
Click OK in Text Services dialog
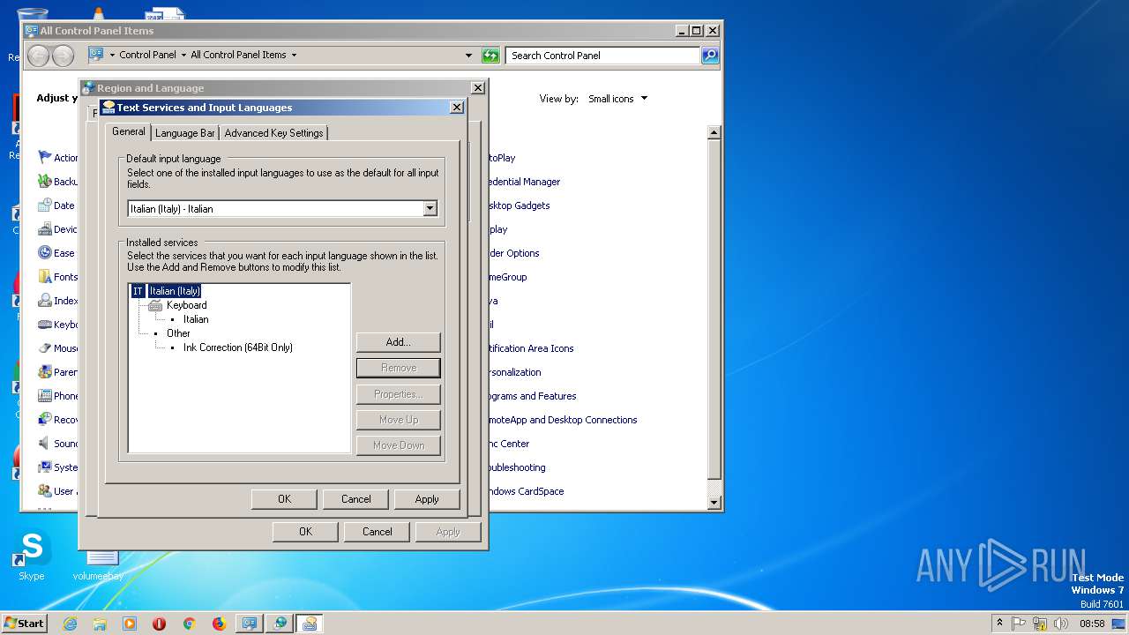(x=284, y=499)
